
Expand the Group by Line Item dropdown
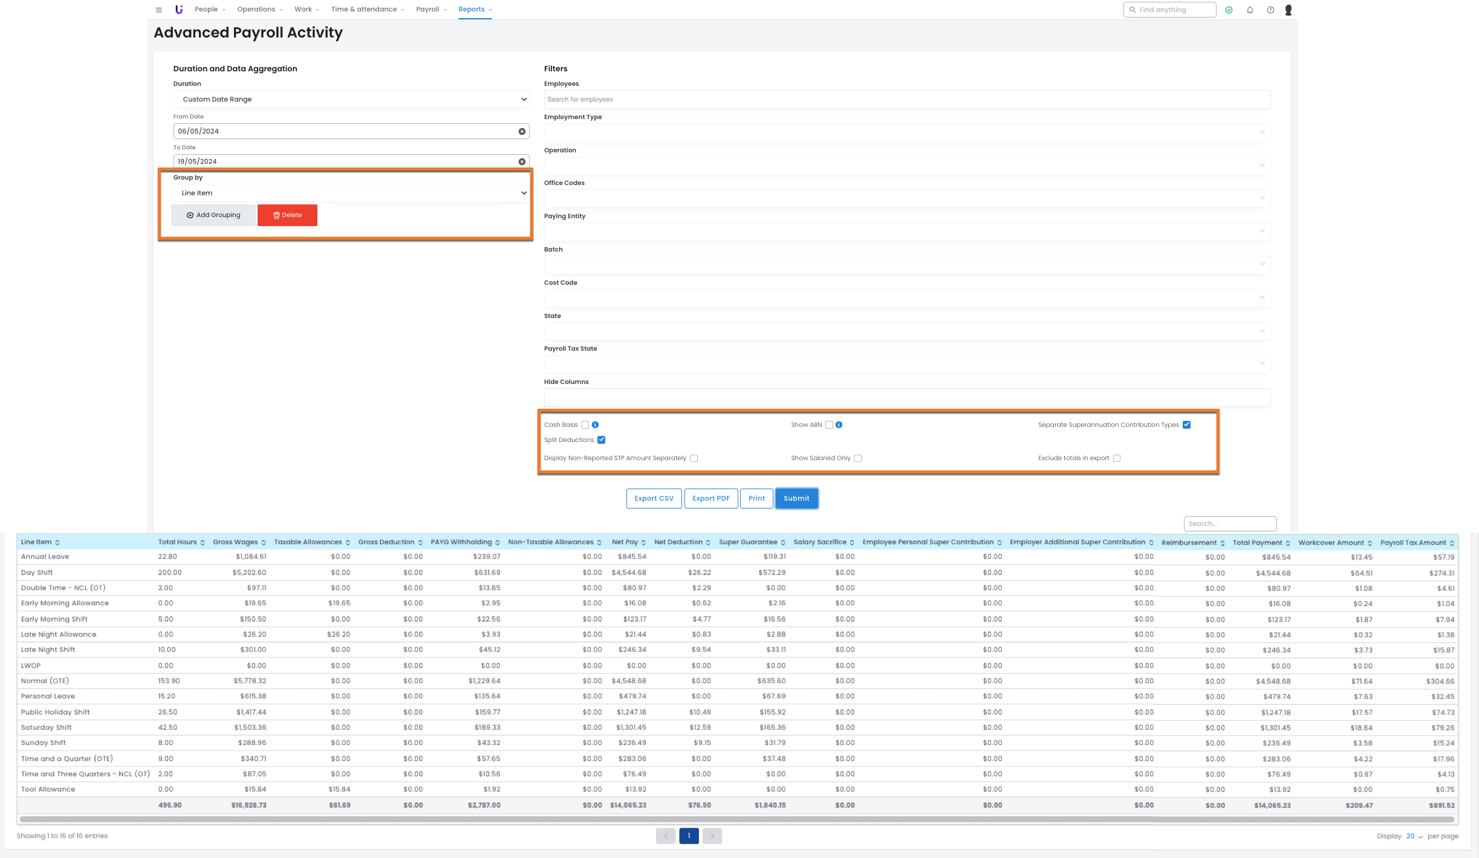351,193
